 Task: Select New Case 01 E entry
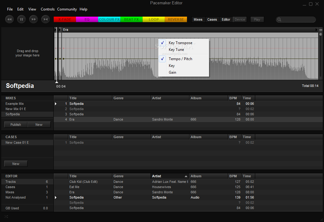click(x=27, y=142)
